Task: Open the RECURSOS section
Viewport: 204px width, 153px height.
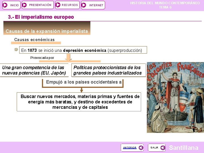Action: [67, 5]
